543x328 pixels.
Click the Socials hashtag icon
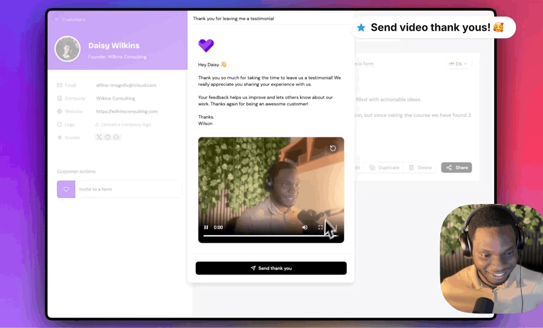tap(59, 137)
